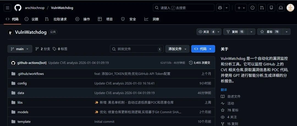Viewport: 297px width, 126px height.
Task: Open the data folder
Action: 21,93
